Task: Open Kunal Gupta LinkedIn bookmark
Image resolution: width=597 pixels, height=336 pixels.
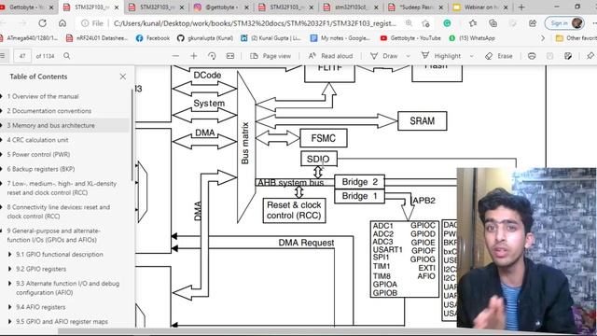Action: pyautogui.click(x=271, y=38)
